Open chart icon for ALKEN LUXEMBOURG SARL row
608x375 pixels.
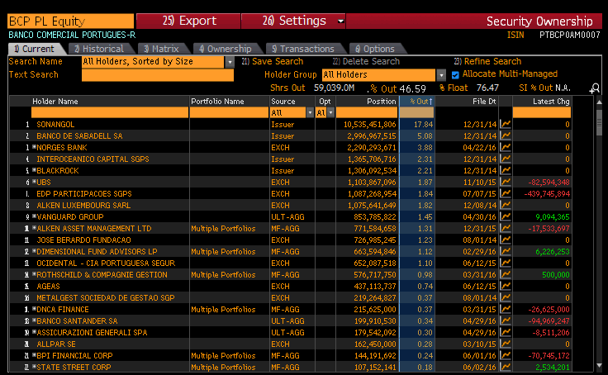pos(506,205)
